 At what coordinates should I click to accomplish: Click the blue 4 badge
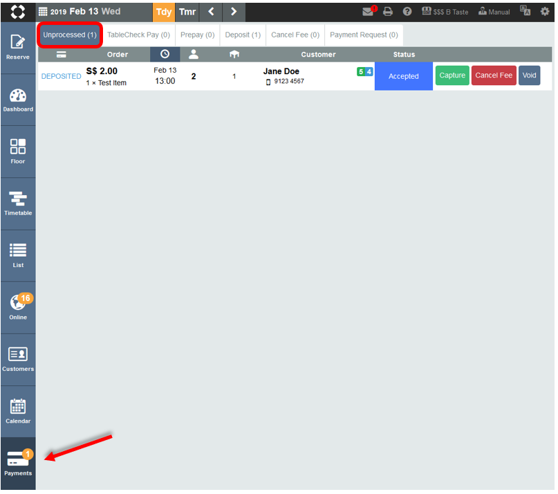tap(369, 71)
